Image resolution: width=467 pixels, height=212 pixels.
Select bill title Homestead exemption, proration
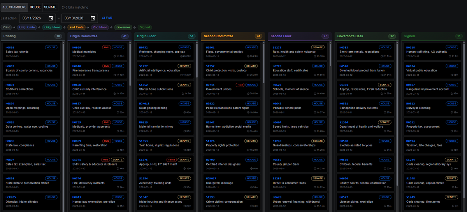93,201
